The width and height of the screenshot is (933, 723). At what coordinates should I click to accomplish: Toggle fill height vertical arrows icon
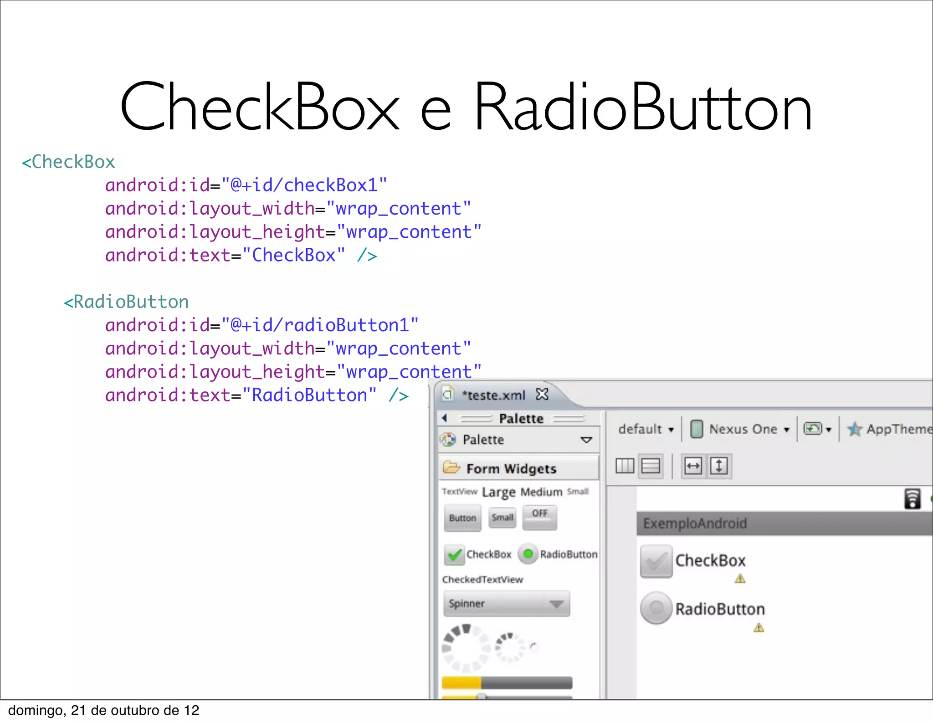(x=719, y=466)
